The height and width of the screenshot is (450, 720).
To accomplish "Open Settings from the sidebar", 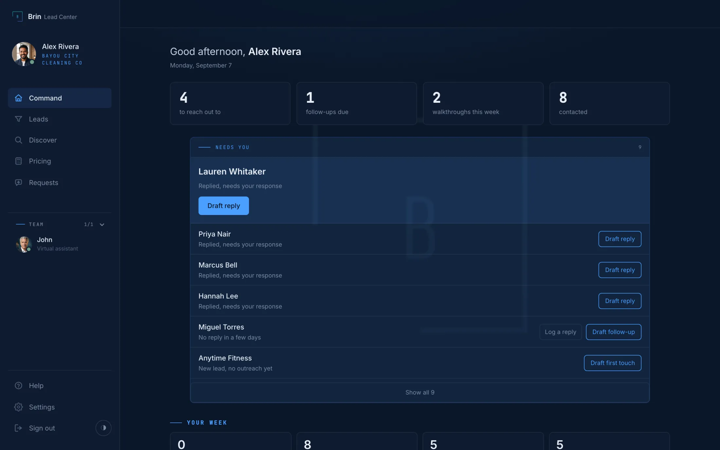I will coord(60,407).
